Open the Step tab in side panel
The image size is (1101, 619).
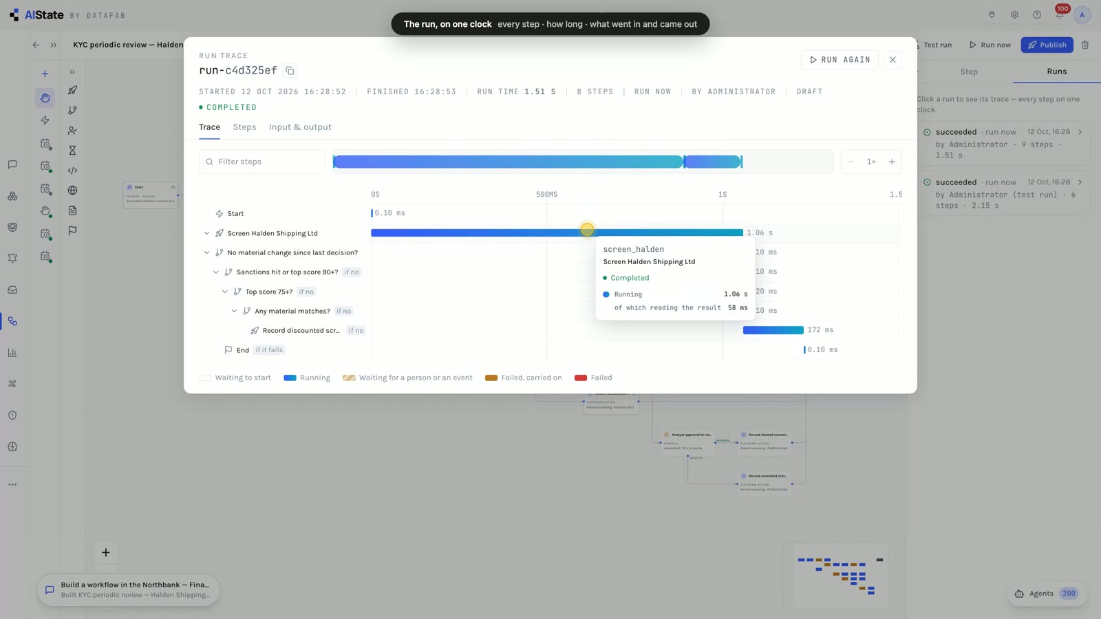click(968, 72)
